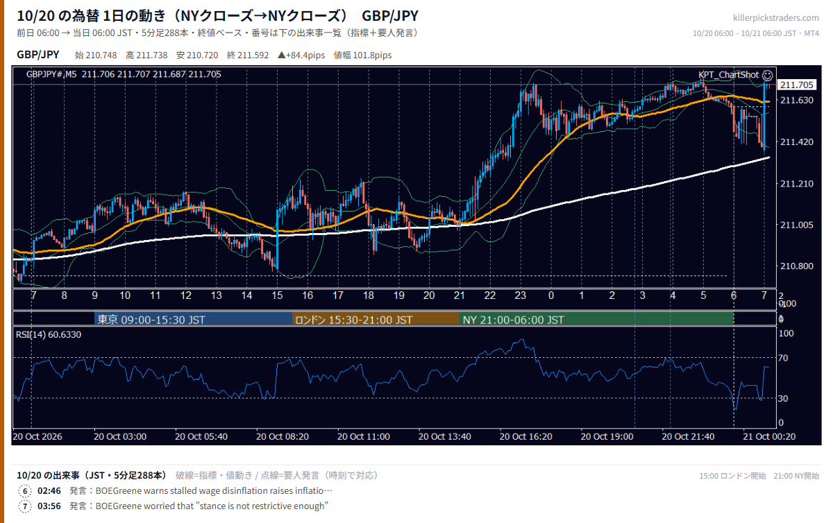833x523 pixels.
Task: Click the hour 15 label on time axis
Action: 277,295
